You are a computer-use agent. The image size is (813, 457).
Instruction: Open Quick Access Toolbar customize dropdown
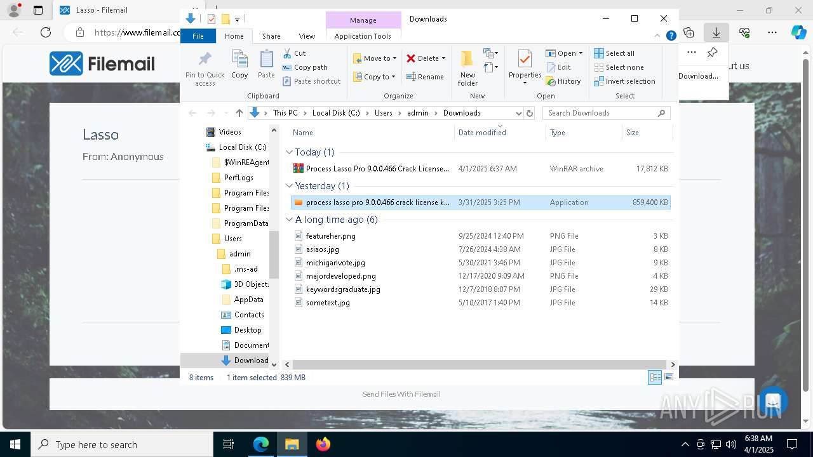pos(237,19)
